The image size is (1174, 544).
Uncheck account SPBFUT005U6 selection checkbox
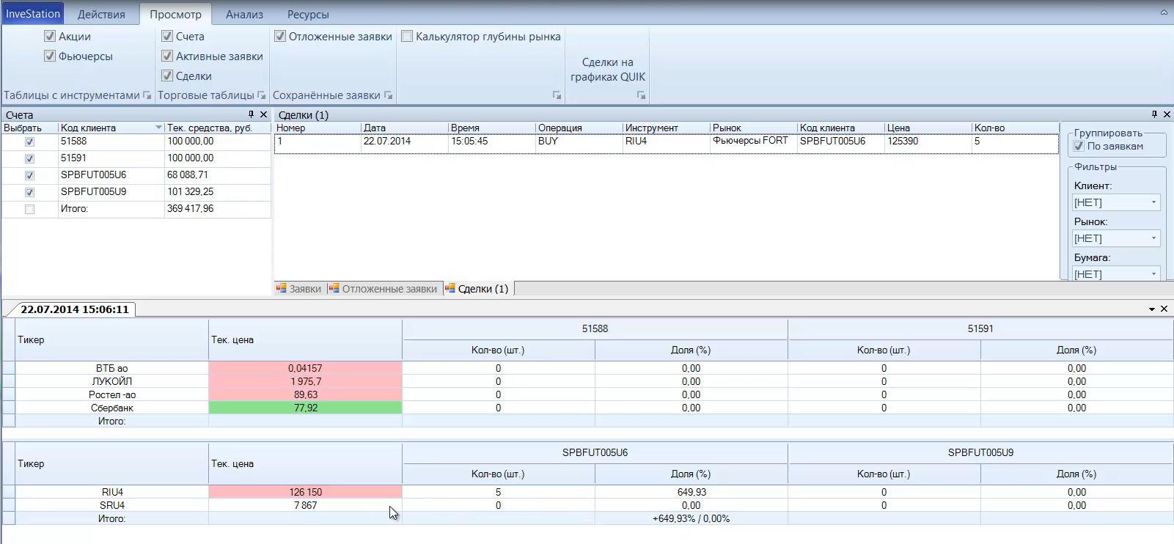click(x=29, y=176)
